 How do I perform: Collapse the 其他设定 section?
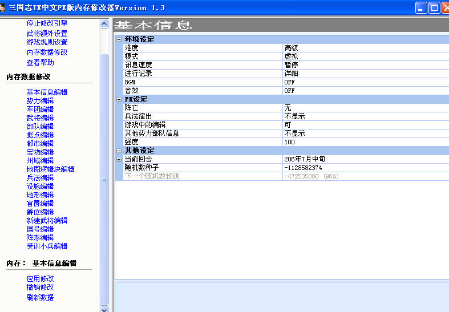pyautogui.click(x=119, y=151)
